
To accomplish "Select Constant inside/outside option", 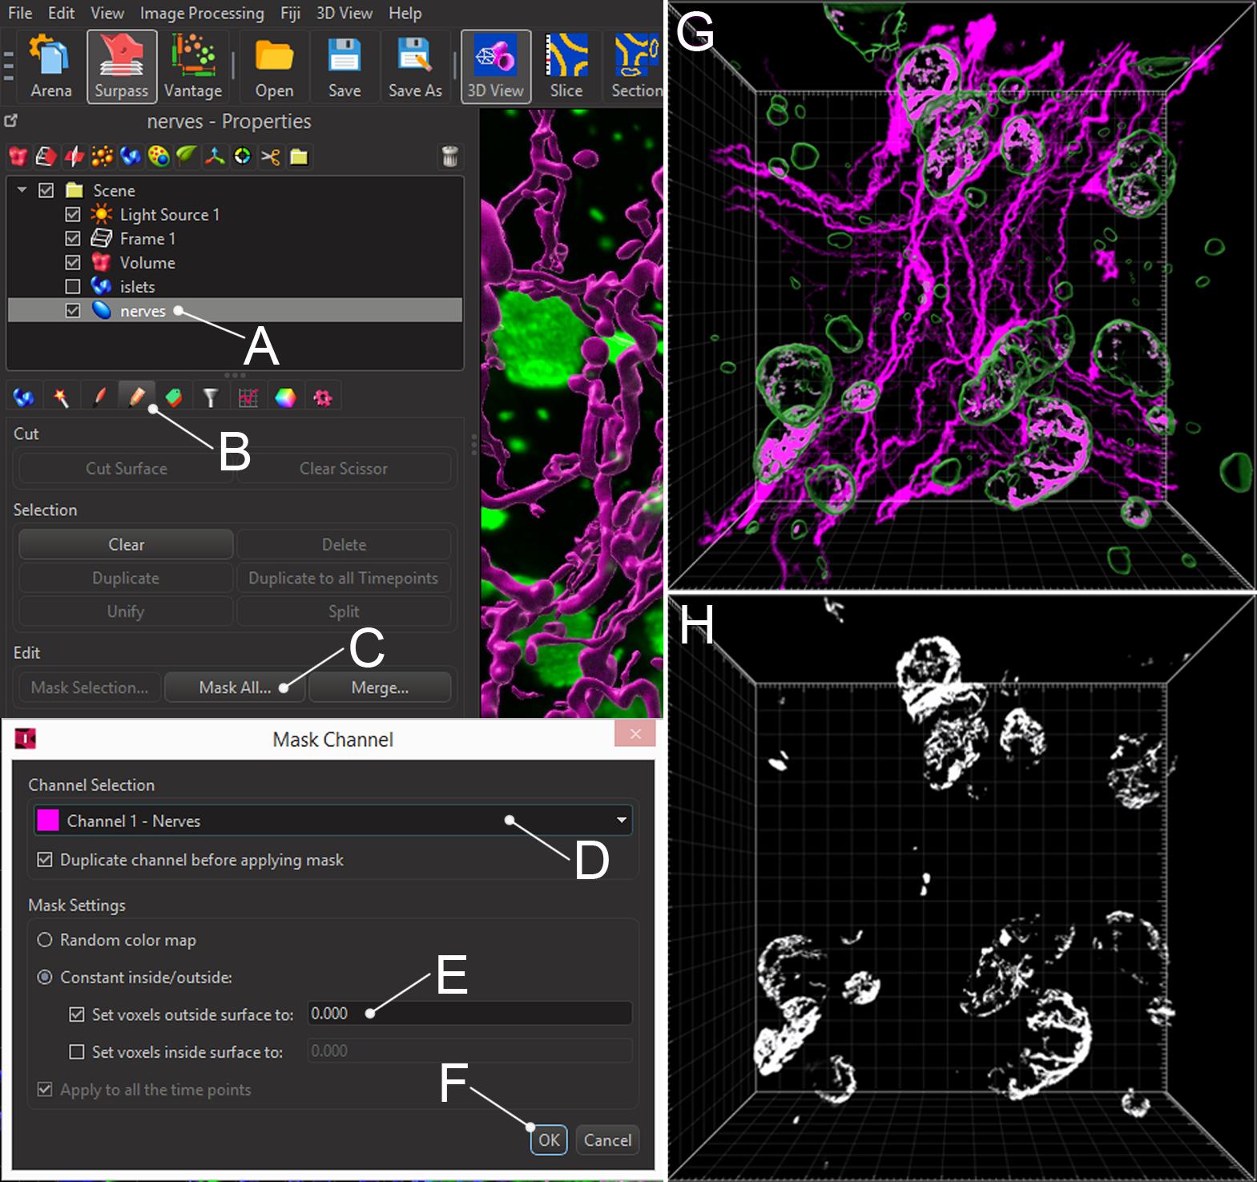I will 45,978.
